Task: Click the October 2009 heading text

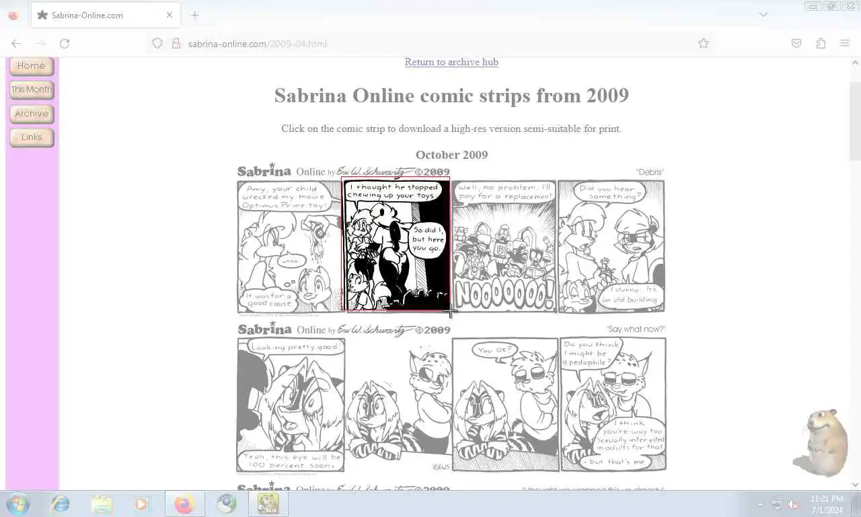Action: [451, 155]
